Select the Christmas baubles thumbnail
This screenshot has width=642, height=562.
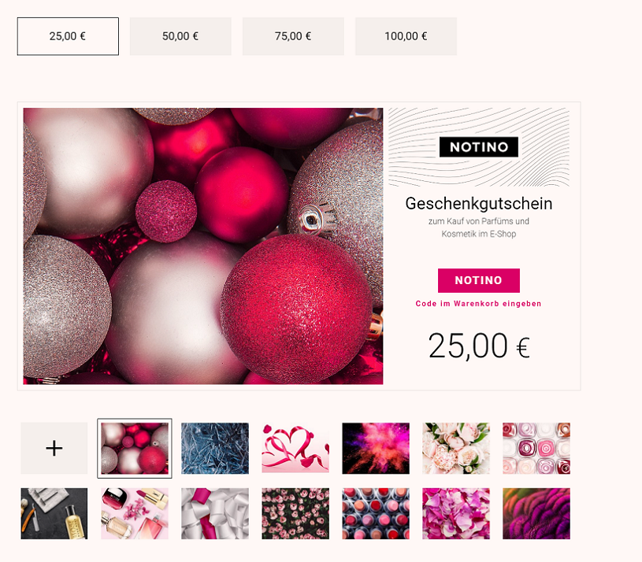(134, 449)
